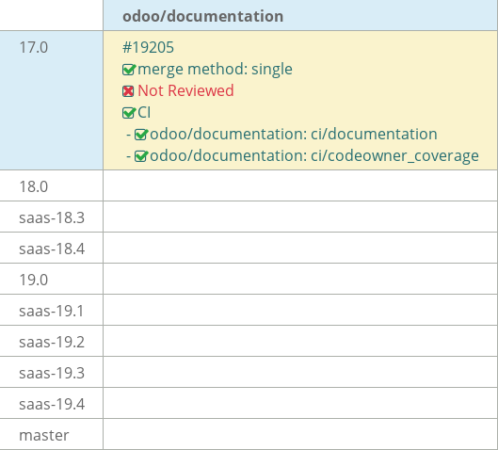Image resolution: width=498 pixels, height=450 pixels.
Task: Select the saas-19.2 branch row label
Action: pyautogui.click(x=52, y=342)
